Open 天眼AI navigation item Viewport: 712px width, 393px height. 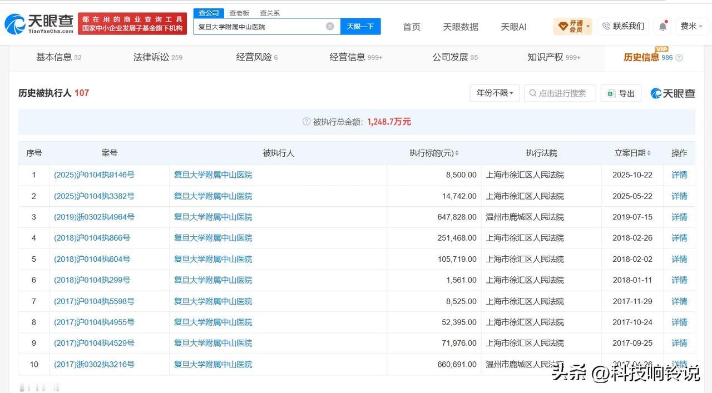click(x=513, y=27)
